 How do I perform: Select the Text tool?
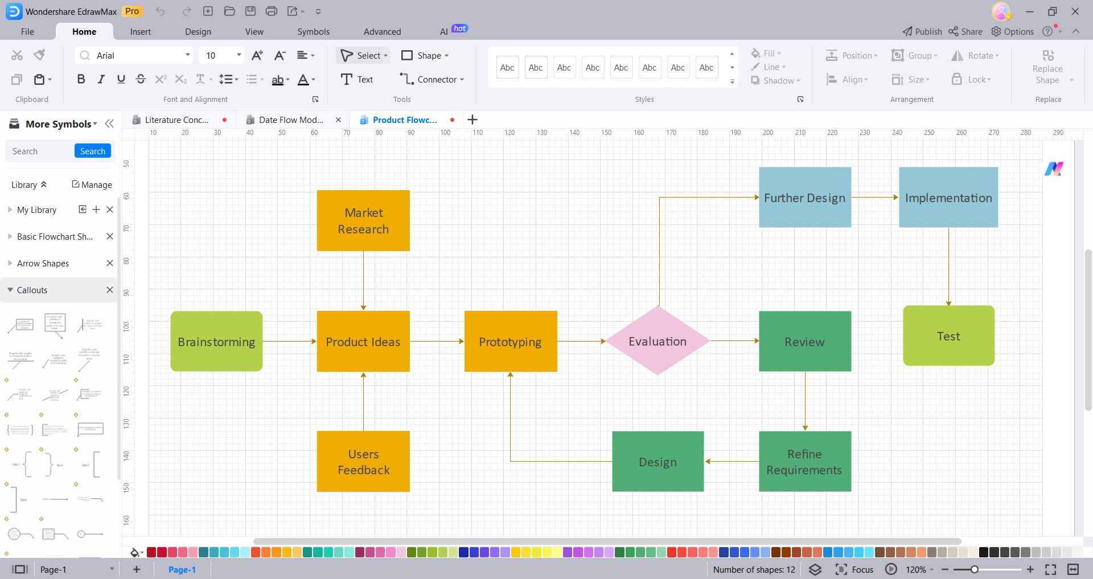click(356, 80)
